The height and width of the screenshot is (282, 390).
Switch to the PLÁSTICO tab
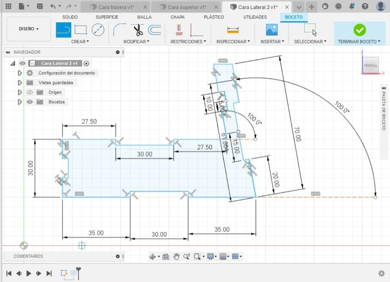tap(214, 17)
